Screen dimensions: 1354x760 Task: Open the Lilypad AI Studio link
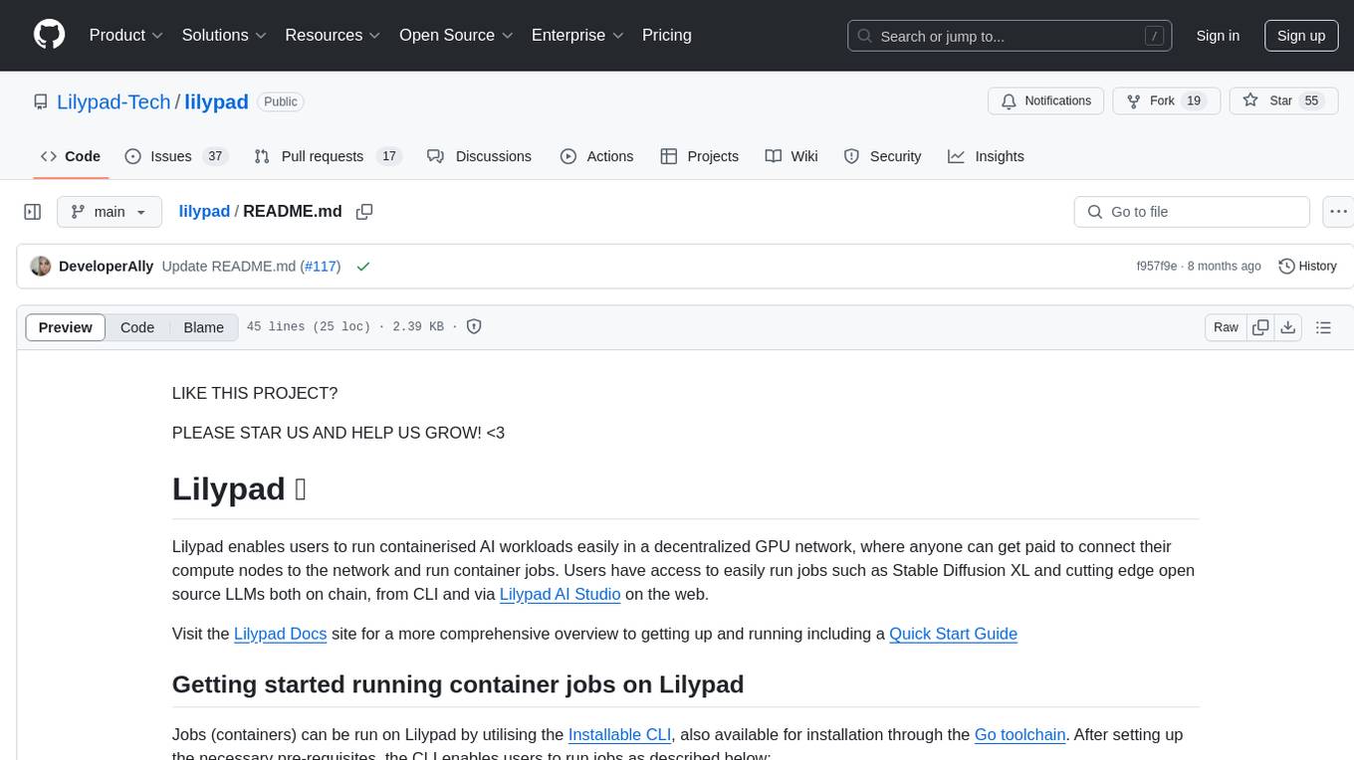tap(560, 594)
